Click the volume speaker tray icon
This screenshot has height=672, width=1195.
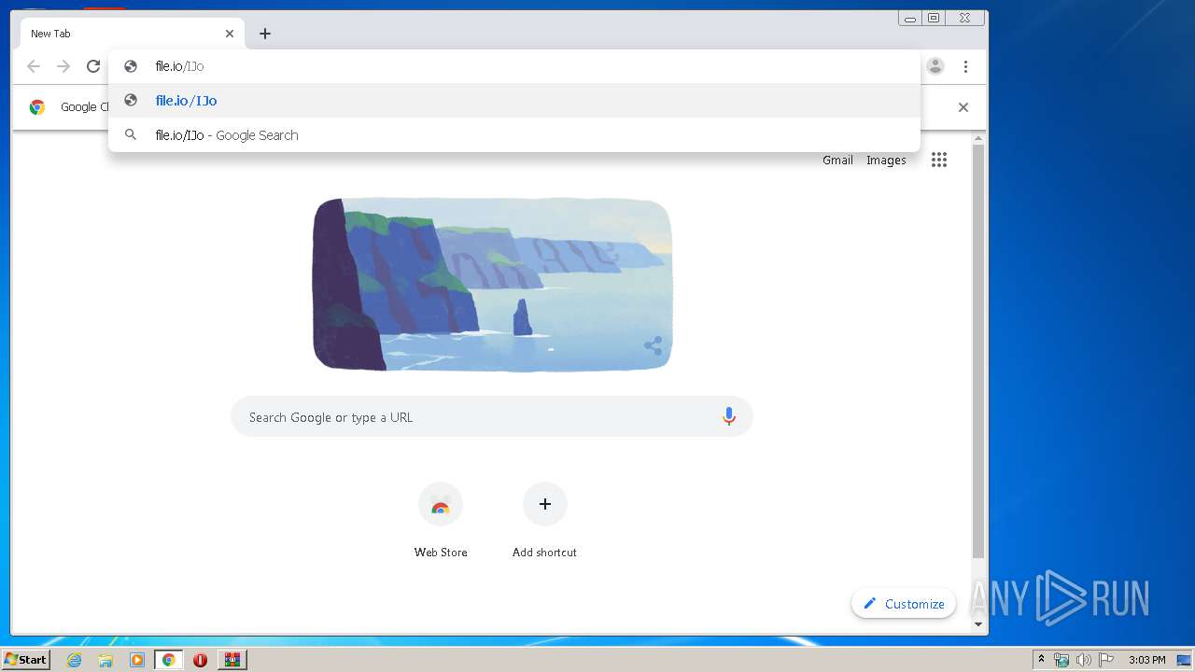(1083, 660)
